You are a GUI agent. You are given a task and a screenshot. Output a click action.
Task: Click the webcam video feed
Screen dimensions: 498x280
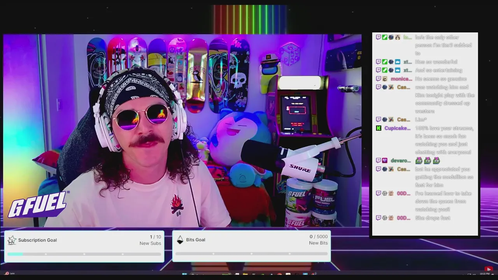coord(182,130)
